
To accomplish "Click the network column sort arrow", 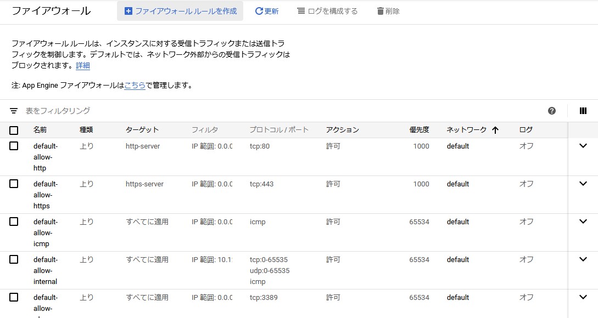I will point(495,130).
